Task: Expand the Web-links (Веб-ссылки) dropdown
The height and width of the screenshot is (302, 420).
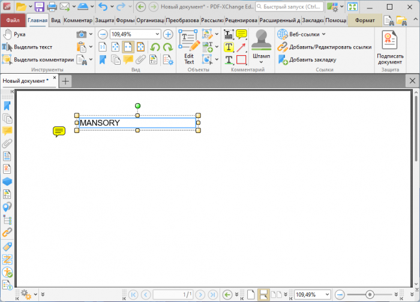Action: (324, 34)
